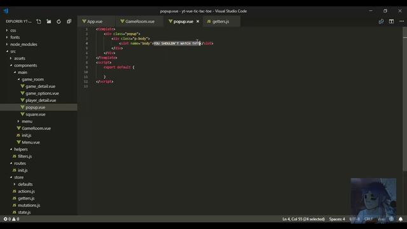
Task: Open the notifications bell in status bar
Action: [x=401, y=219]
